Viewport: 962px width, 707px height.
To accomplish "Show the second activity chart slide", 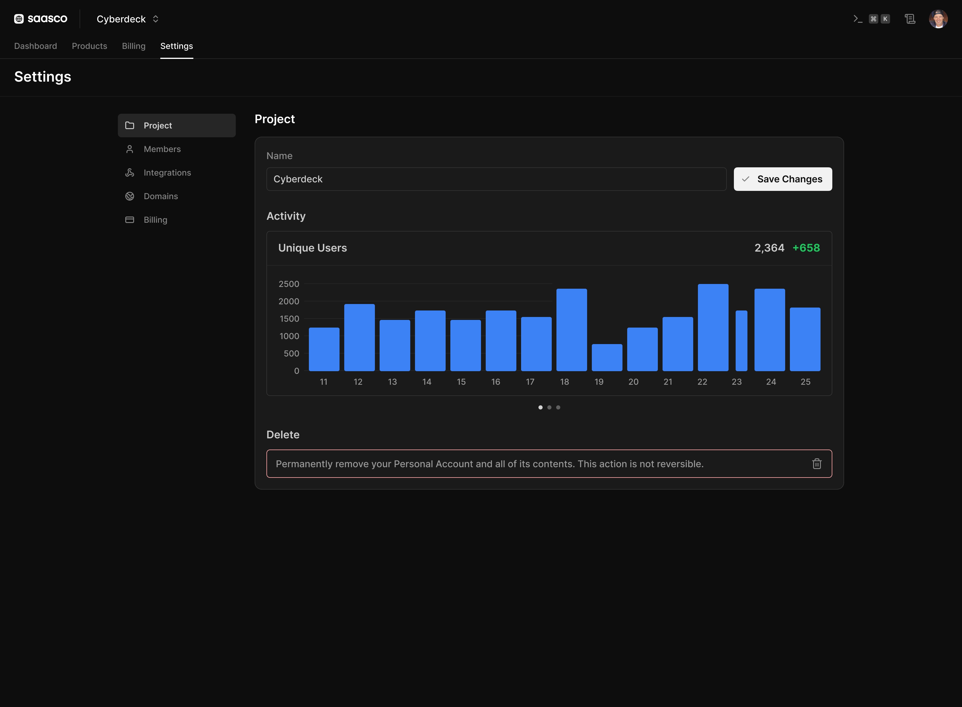I will [x=549, y=407].
